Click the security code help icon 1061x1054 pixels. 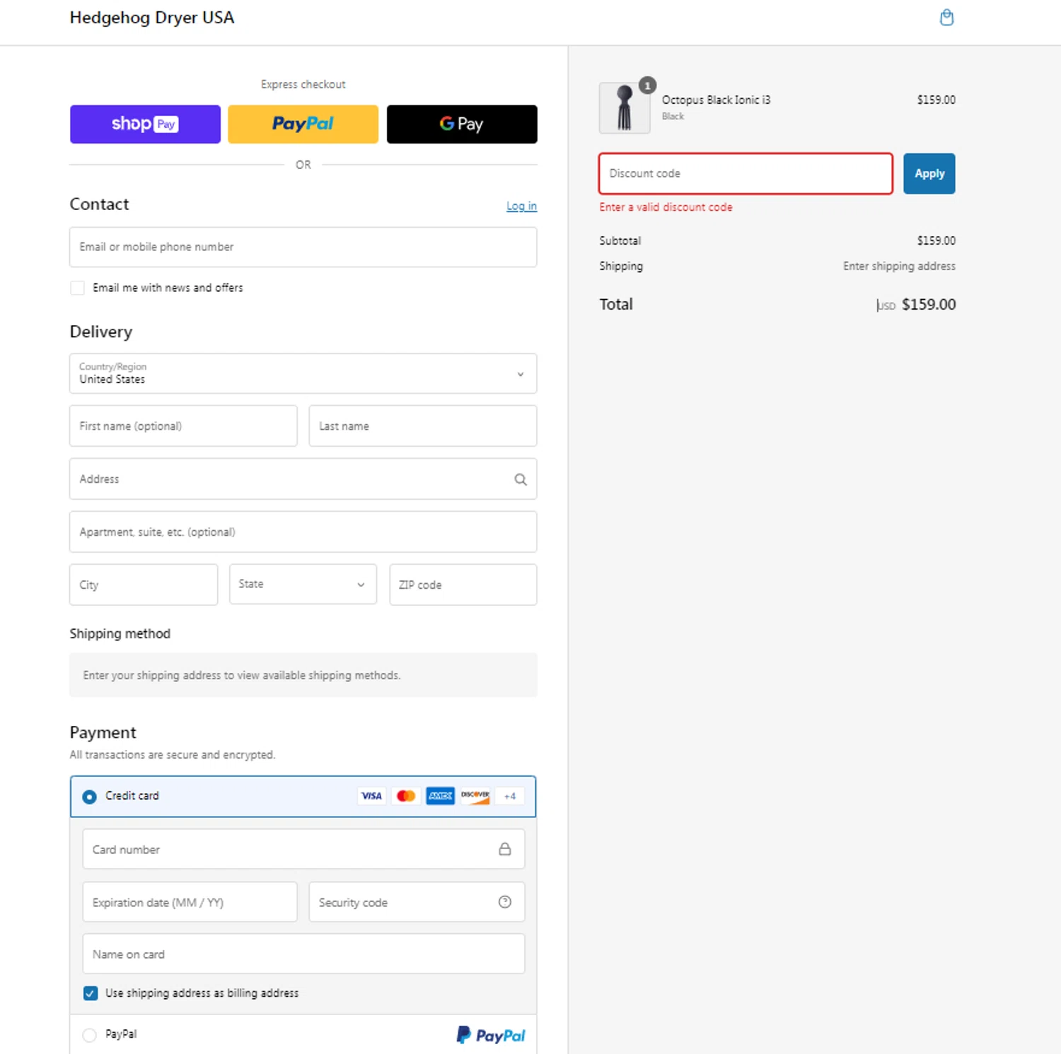coord(504,902)
